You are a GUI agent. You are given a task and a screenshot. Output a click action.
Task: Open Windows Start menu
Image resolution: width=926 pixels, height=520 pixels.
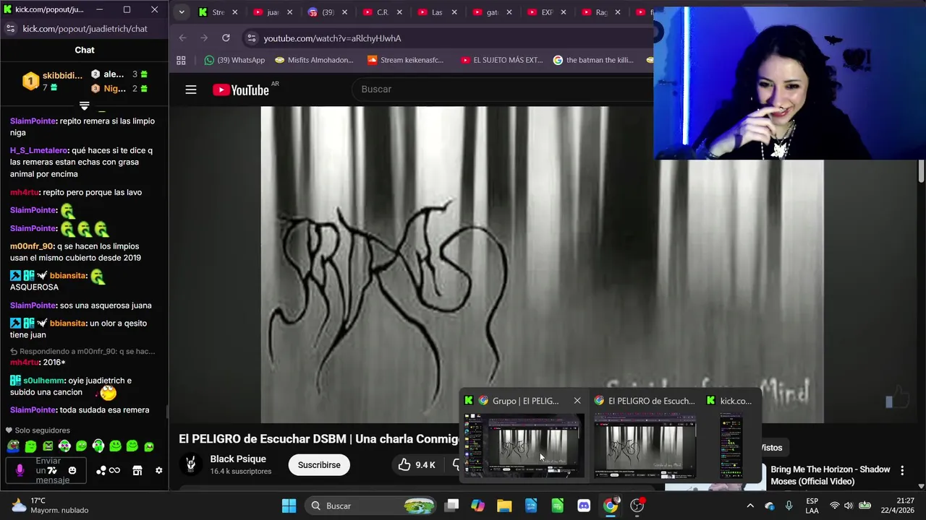coord(289,506)
